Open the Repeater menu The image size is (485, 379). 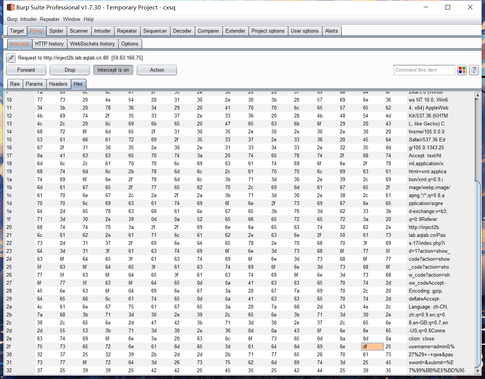coord(50,19)
